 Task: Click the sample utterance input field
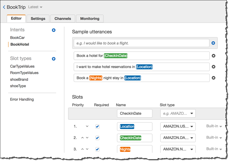[x=141, y=43]
